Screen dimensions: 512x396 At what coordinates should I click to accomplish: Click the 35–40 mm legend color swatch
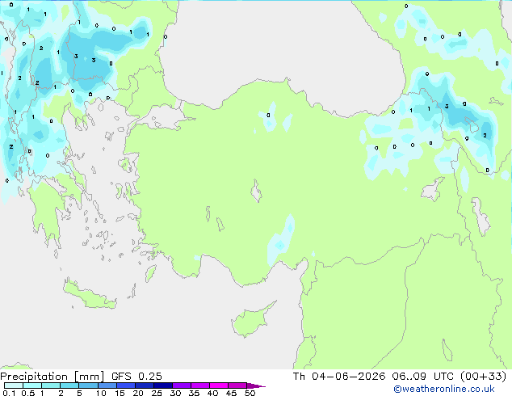point(199,385)
